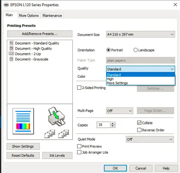Click Add/Remove Presets button
This screenshot has width=180, height=173.
click(40, 34)
